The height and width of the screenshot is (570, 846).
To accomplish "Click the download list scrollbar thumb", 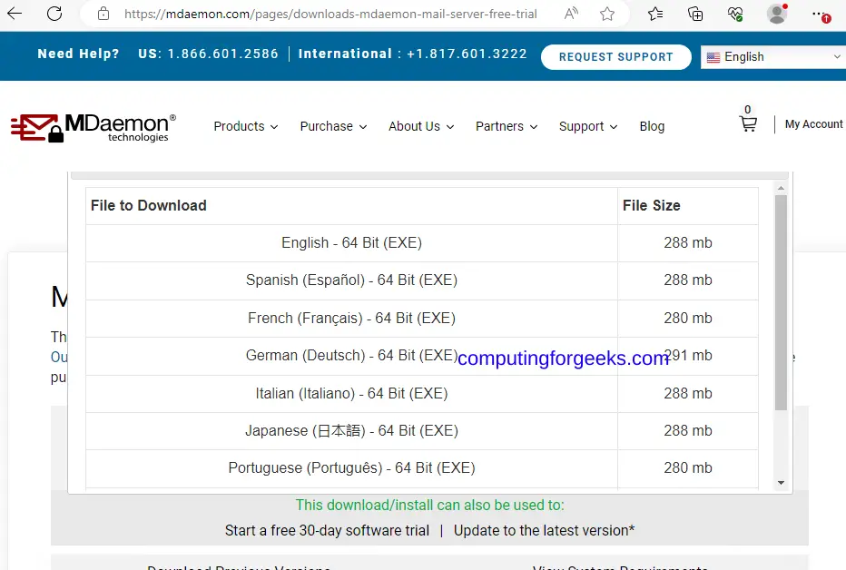I will [x=781, y=302].
